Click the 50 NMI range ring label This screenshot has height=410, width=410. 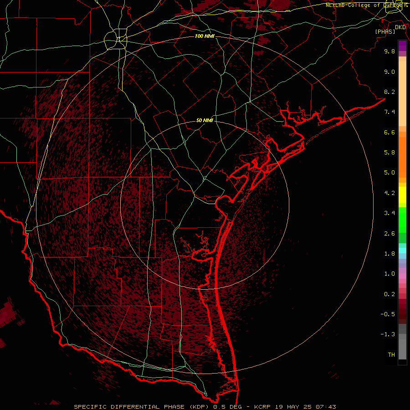205,121
